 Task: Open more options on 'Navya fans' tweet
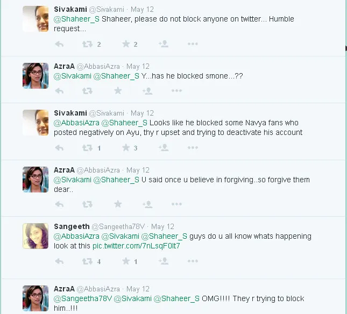(193, 148)
